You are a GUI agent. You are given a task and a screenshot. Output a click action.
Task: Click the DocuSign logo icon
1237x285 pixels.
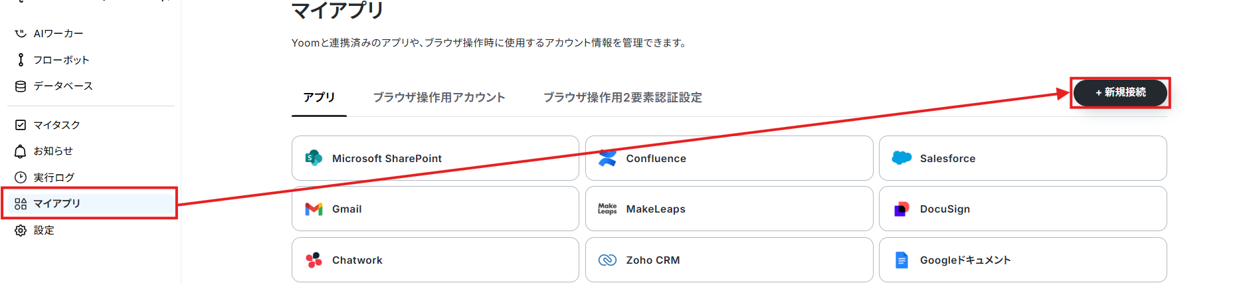tap(902, 209)
